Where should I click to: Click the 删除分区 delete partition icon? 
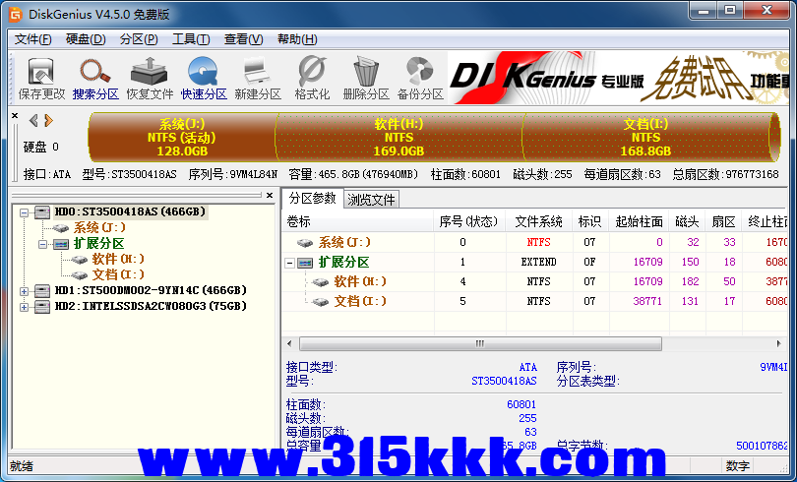(x=366, y=79)
